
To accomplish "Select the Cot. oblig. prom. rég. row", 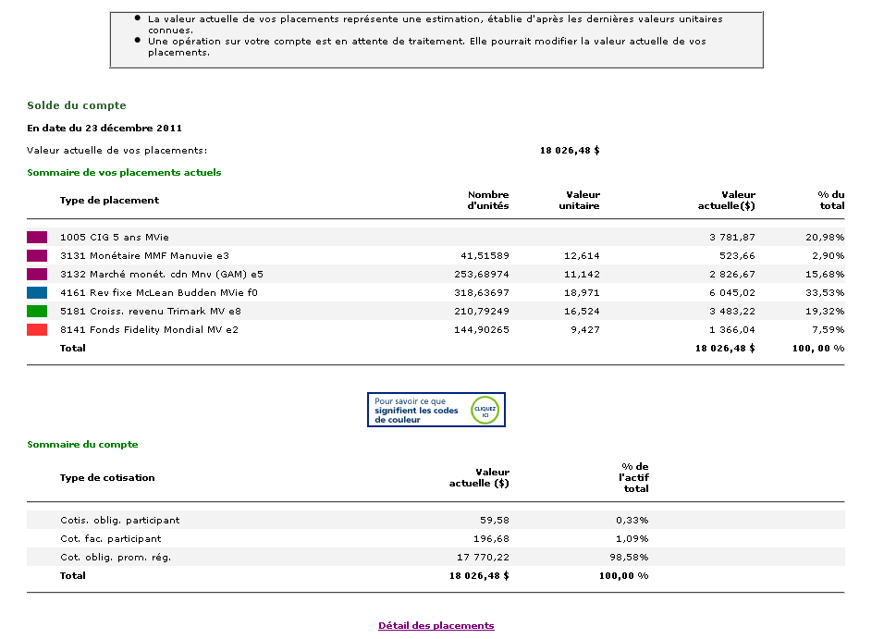I will click(x=436, y=558).
